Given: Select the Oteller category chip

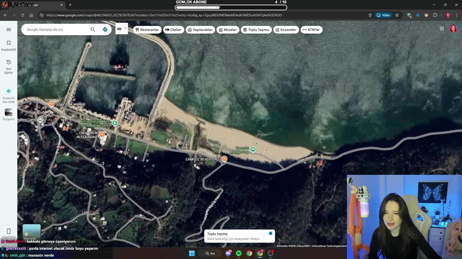Looking at the screenshot, I should (x=173, y=30).
